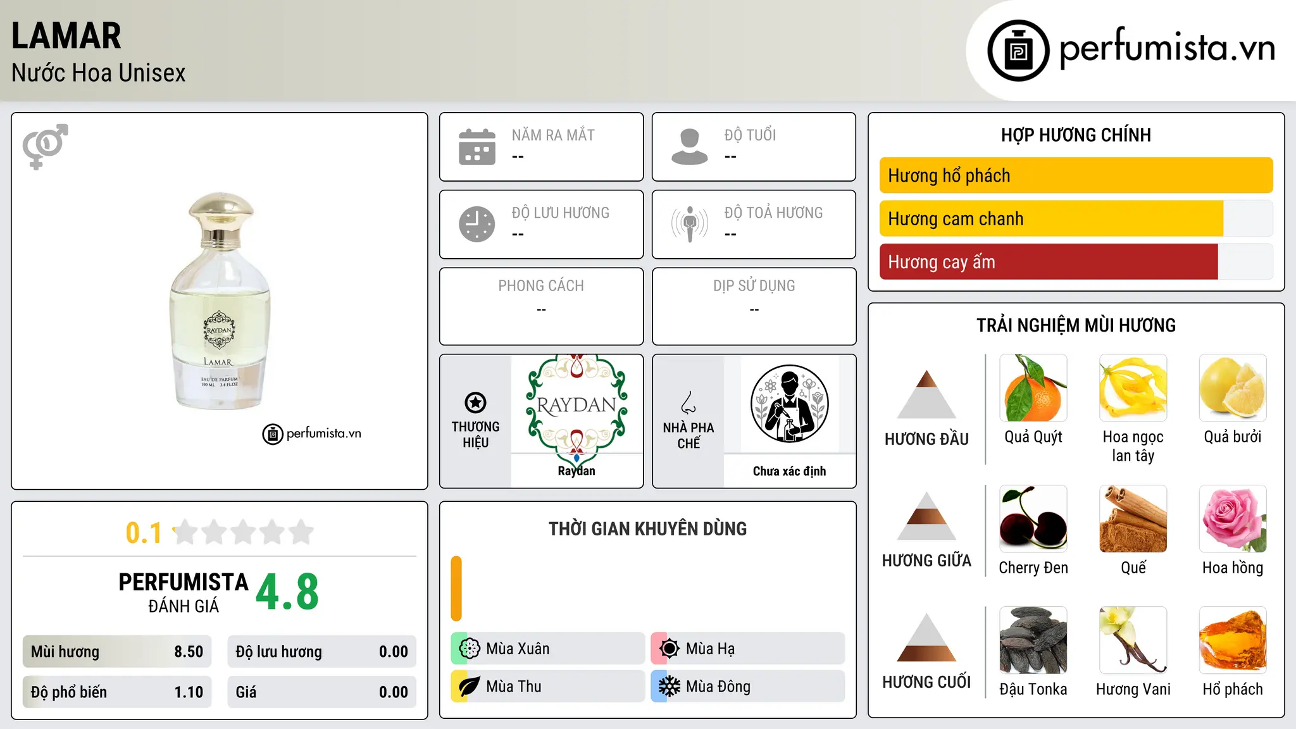Click the Mùa Hạ sun icon
This screenshot has height=729, width=1296.
(670, 649)
